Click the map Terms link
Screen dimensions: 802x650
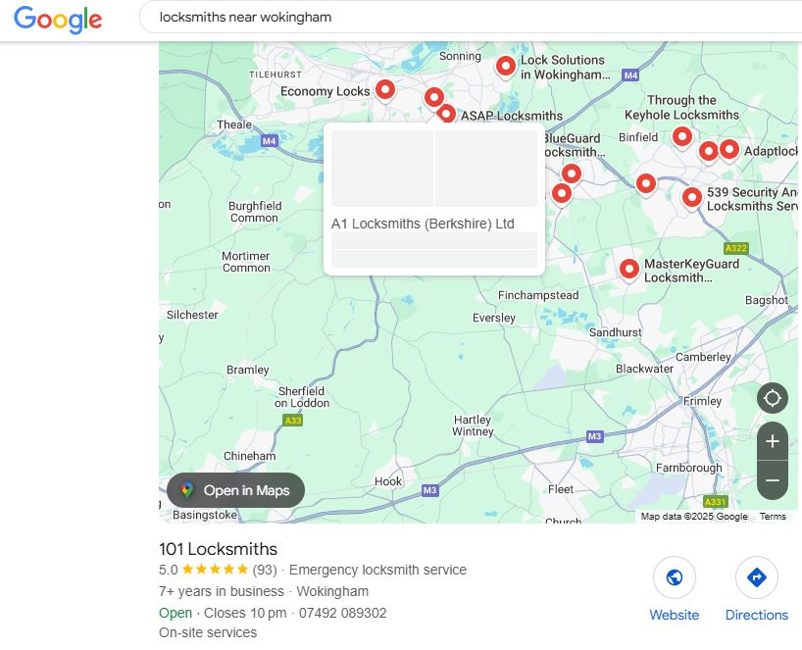coord(773,516)
